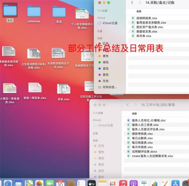Collapse 个人收藏 section in bottom Finder sidebar
This screenshot has height=186, width=189.
pos(98,113)
